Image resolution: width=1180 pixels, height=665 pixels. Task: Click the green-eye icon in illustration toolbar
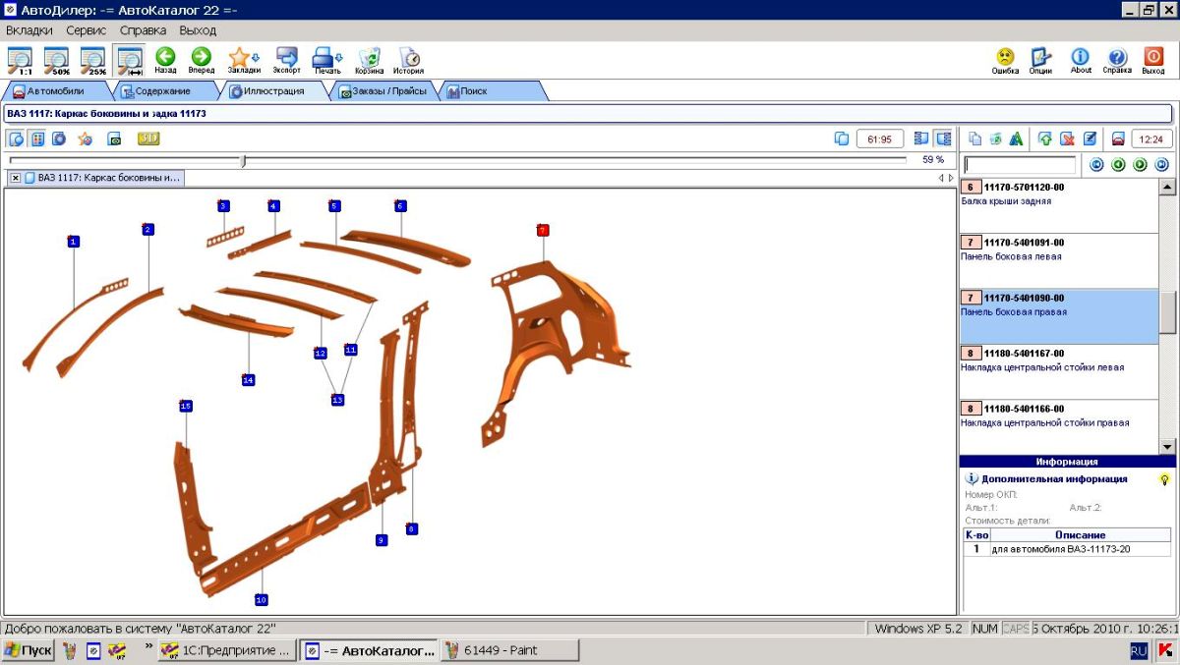click(114, 139)
